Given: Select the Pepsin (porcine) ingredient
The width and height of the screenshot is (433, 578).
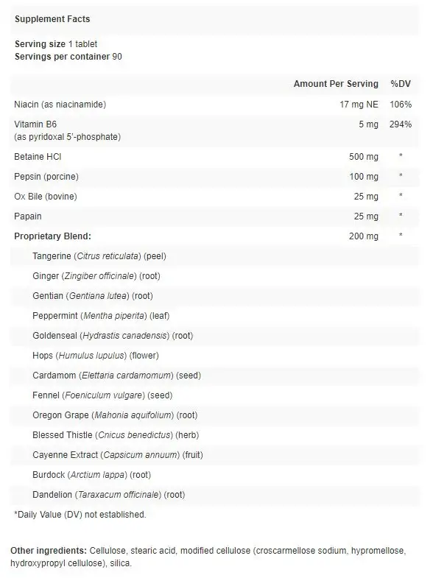Looking at the screenshot, I should click(46, 177).
